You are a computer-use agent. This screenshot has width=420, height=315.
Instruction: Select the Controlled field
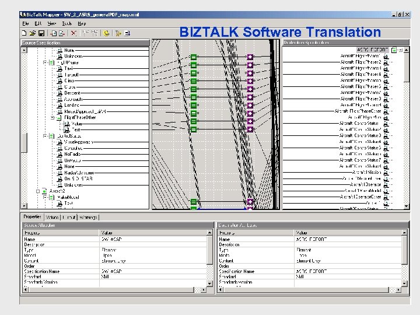click(73, 148)
